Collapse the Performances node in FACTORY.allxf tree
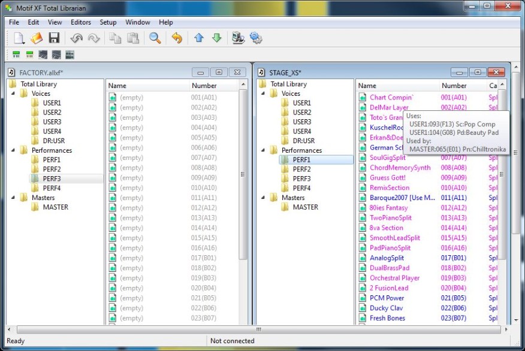Image resolution: width=525 pixels, height=351 pixels. [x=13, y=150]
